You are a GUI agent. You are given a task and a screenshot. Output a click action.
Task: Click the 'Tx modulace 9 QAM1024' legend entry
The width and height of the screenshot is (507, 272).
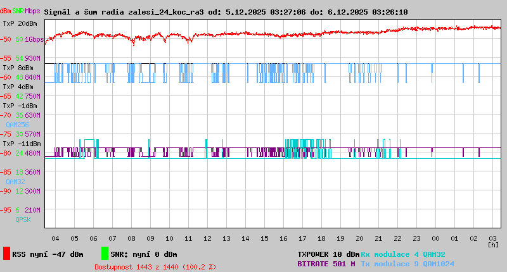408,264
